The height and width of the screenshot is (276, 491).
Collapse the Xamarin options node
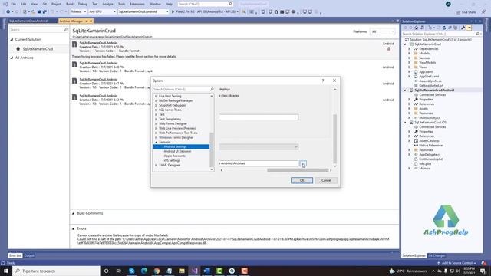[156, 142]
